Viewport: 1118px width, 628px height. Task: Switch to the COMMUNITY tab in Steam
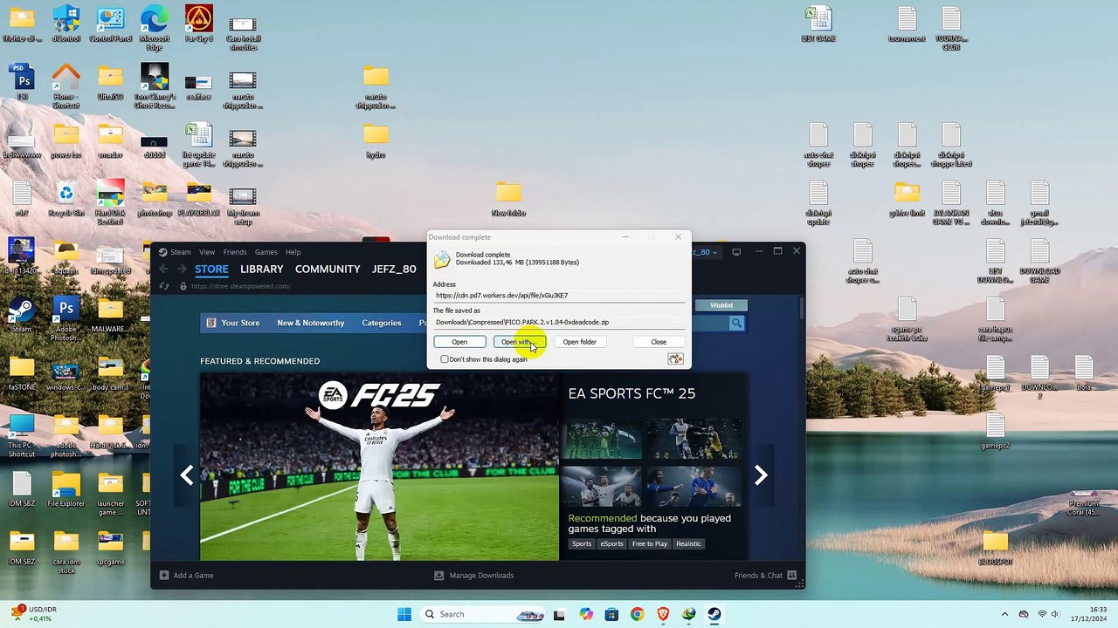(x=328, y=270)
